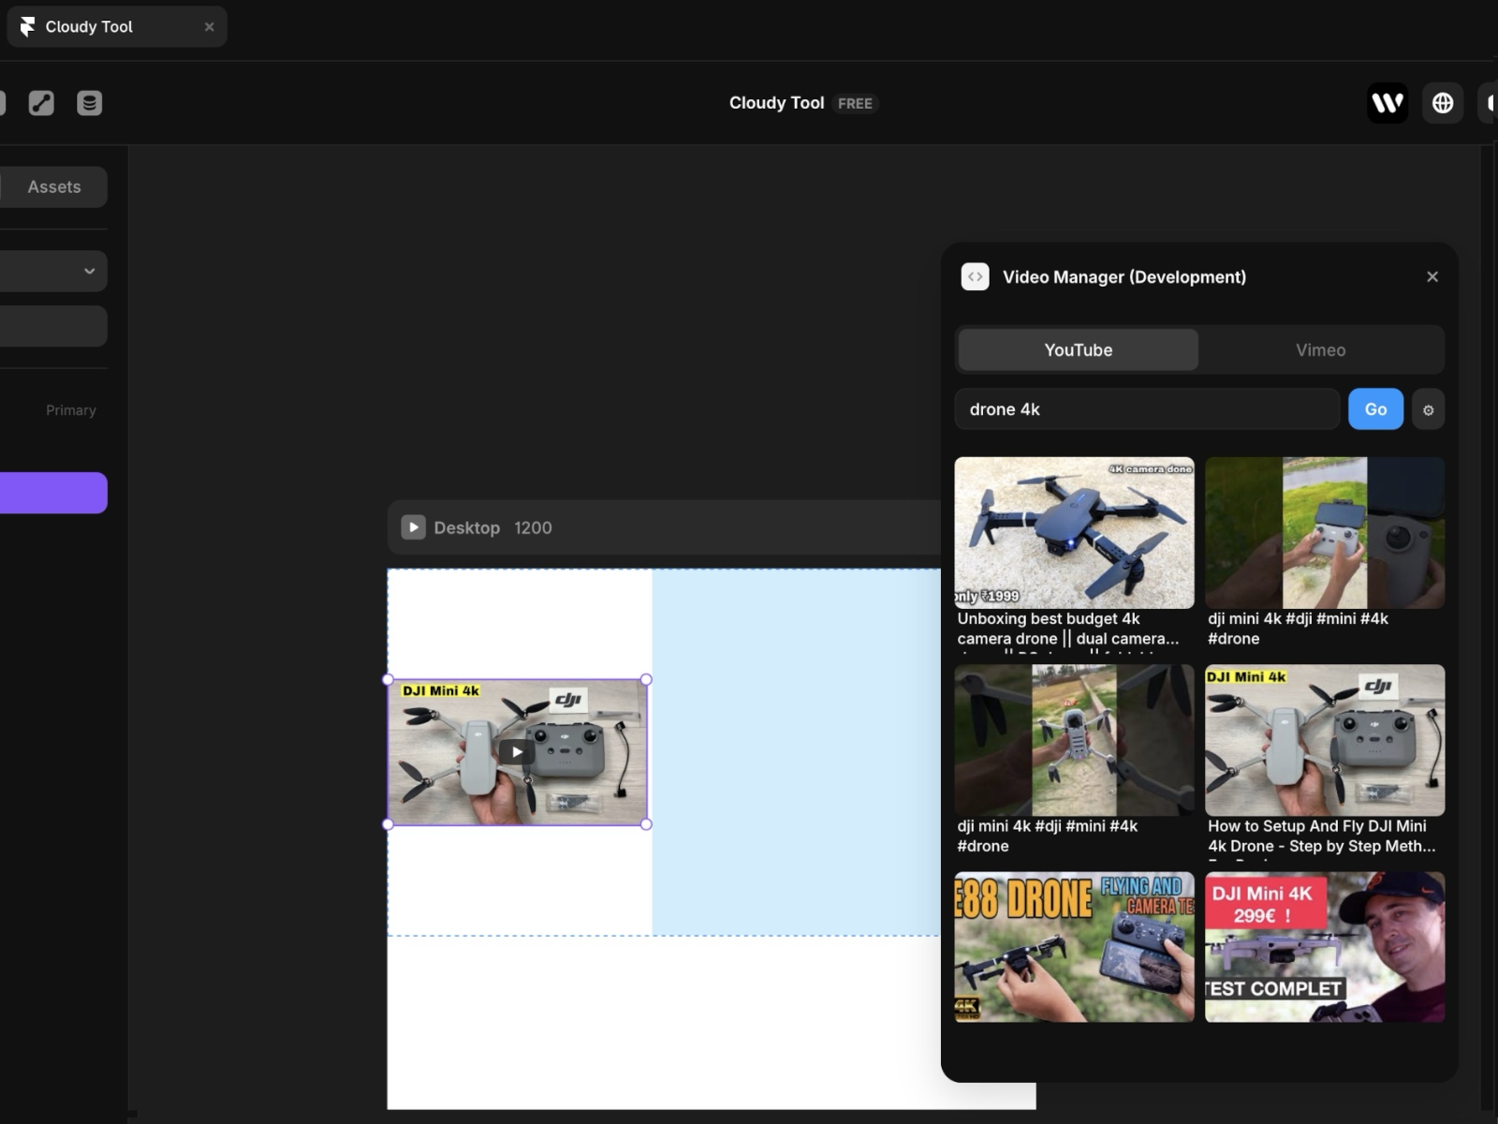Close the Video Manager panel
Image resolution: width=1498 pixels, height=1124 pixels.
[x=1432, y=276]
